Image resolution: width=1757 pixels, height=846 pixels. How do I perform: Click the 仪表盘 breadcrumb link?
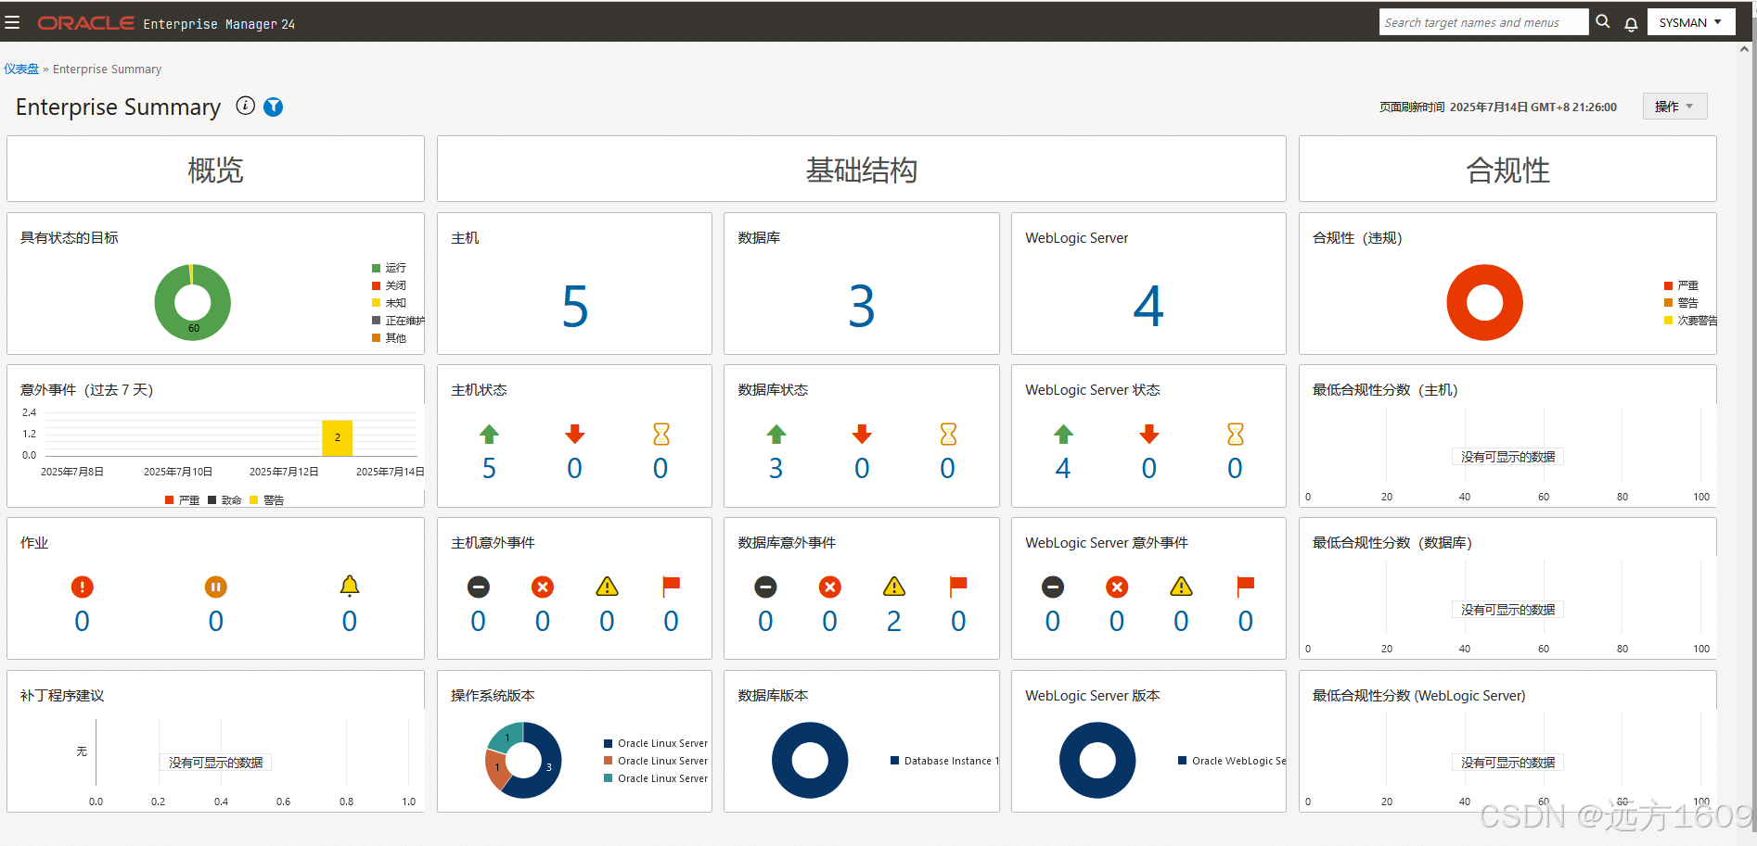point(21,69)
